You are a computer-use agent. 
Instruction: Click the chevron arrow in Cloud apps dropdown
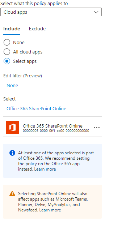[96, 12]
